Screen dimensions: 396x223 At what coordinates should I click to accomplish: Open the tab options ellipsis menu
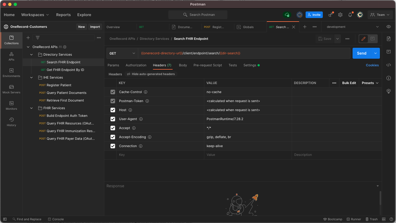(x=315, y=27)
